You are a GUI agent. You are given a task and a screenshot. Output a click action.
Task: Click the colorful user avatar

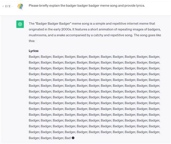point(20,6)
